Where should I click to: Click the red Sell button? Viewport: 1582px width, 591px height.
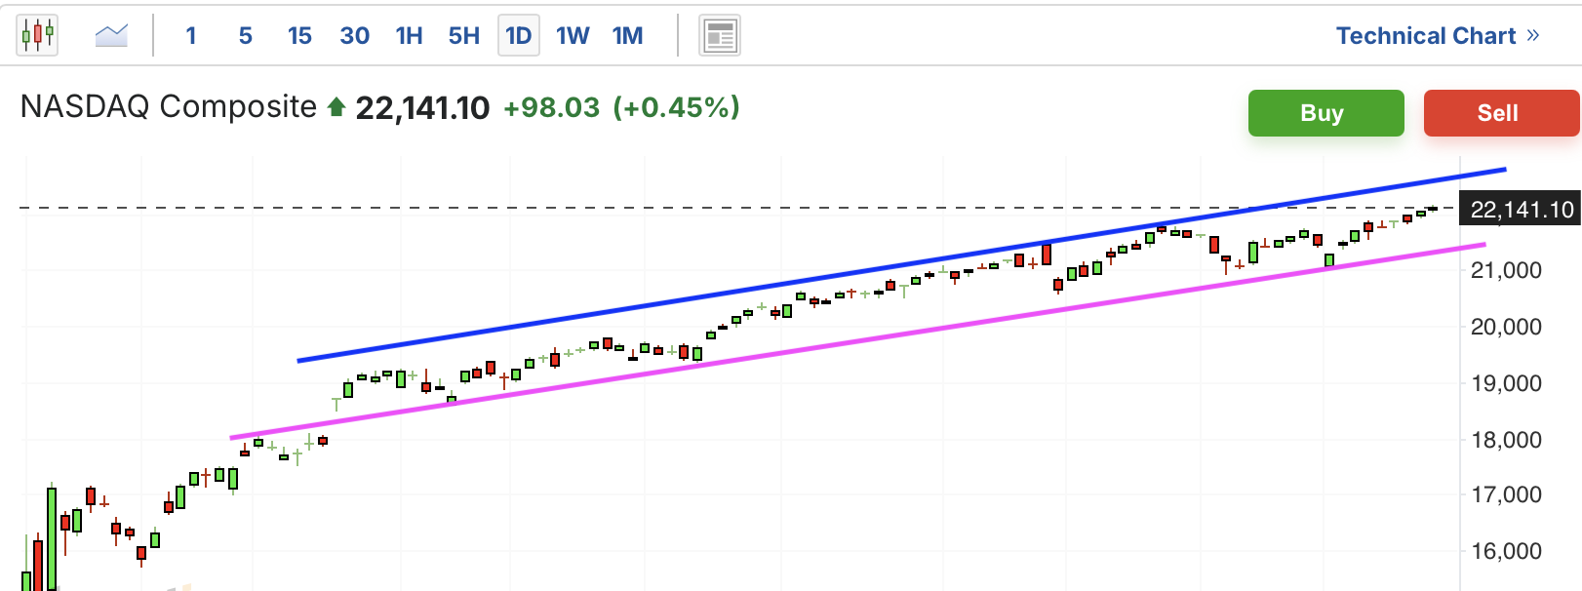pyautogui.click(x=1501, y=113)
